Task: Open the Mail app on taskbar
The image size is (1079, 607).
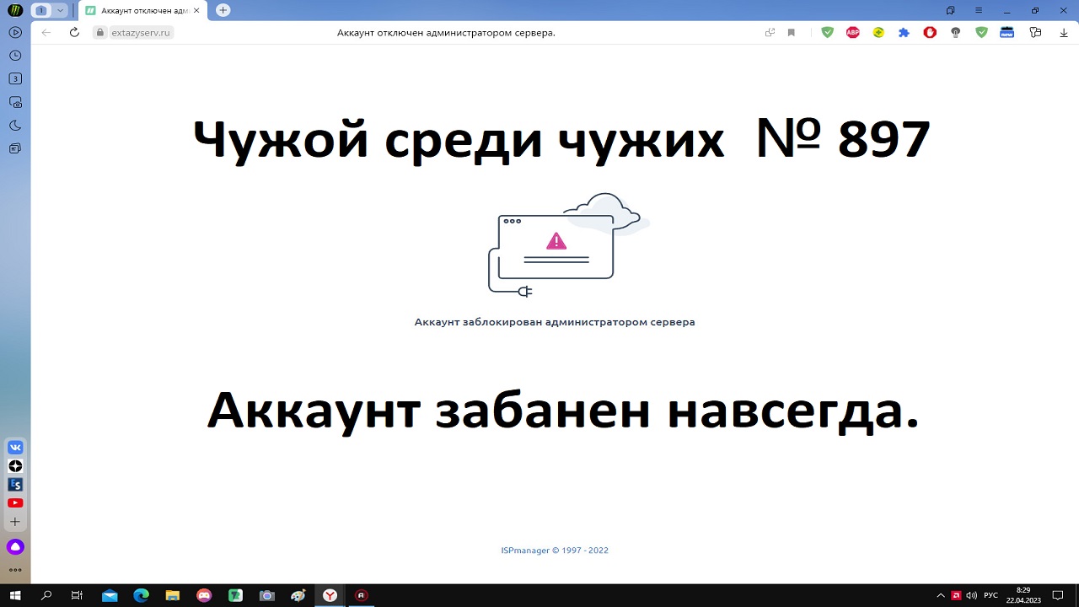Action: (x=110, y=595)
